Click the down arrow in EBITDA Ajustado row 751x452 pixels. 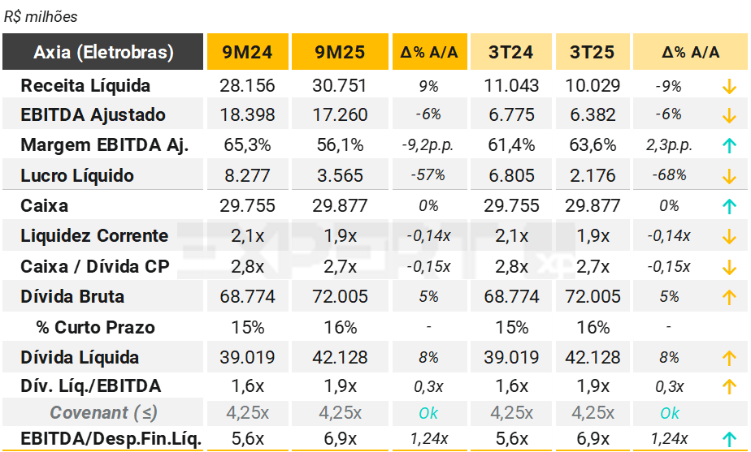point(729,115)
